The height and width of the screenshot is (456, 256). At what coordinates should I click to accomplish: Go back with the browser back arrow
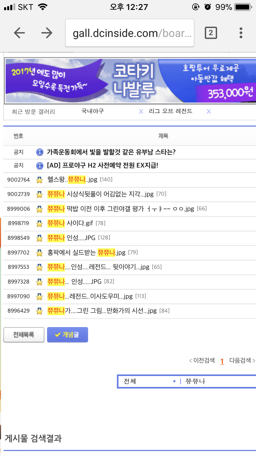[x=19, y=33]
